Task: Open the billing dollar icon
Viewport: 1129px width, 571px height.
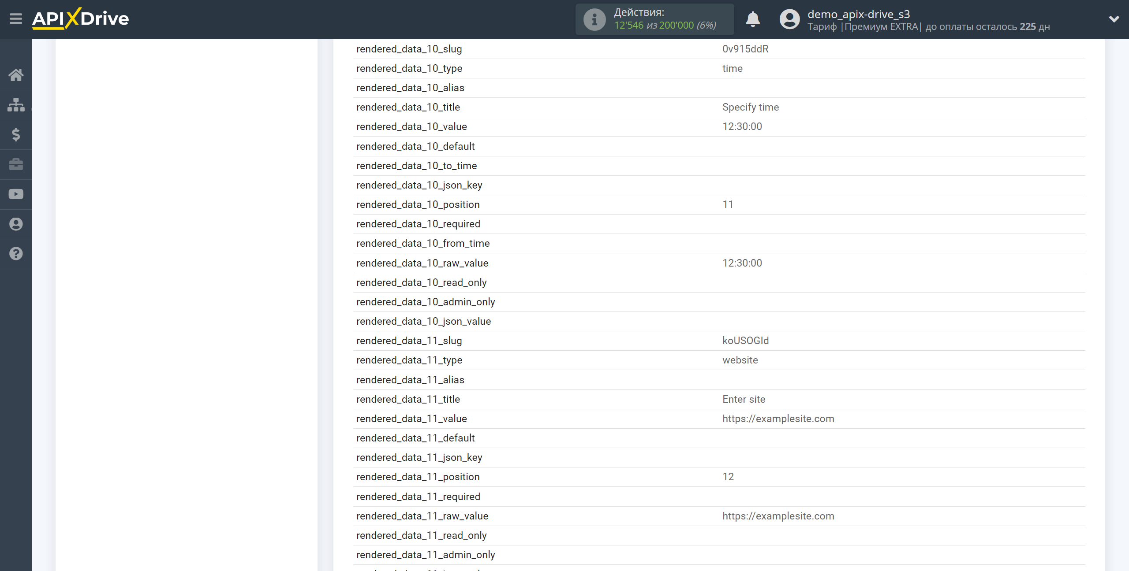Action: [x=16, y=134]
